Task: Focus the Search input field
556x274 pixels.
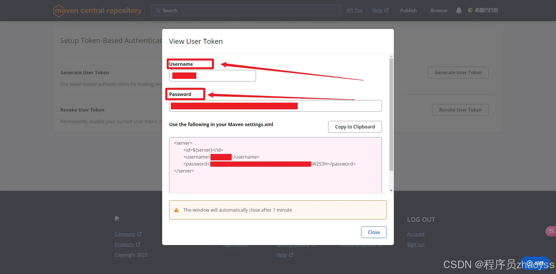Action: point(246,10)
